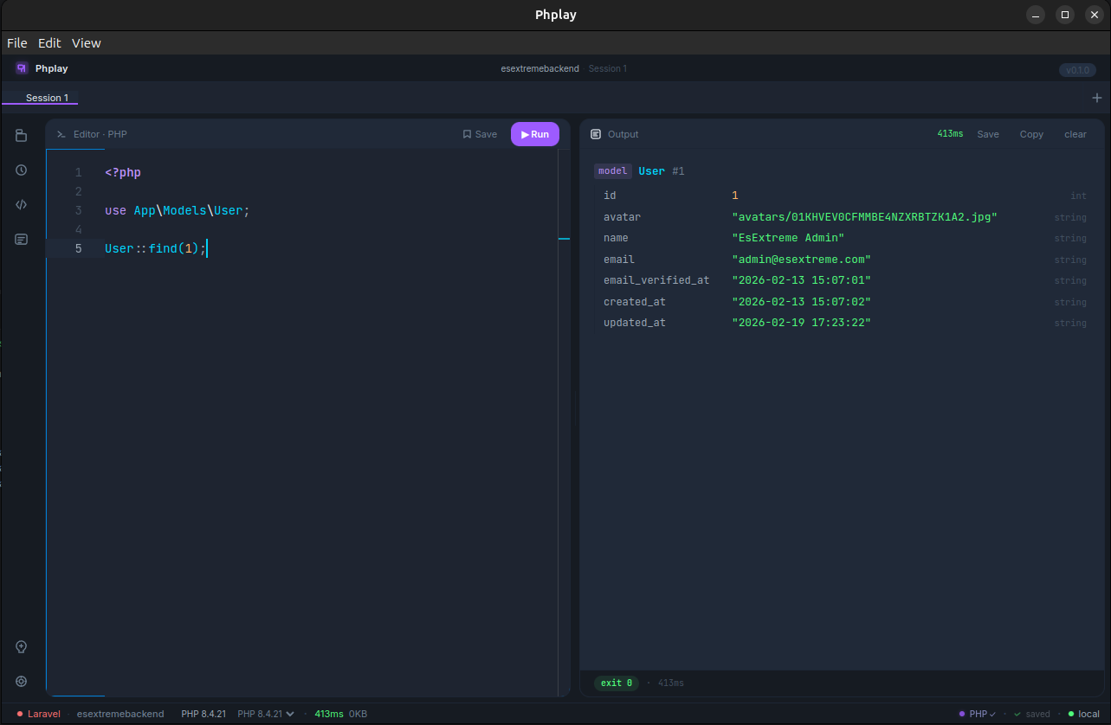Add a new session tab

point(1096,98)
